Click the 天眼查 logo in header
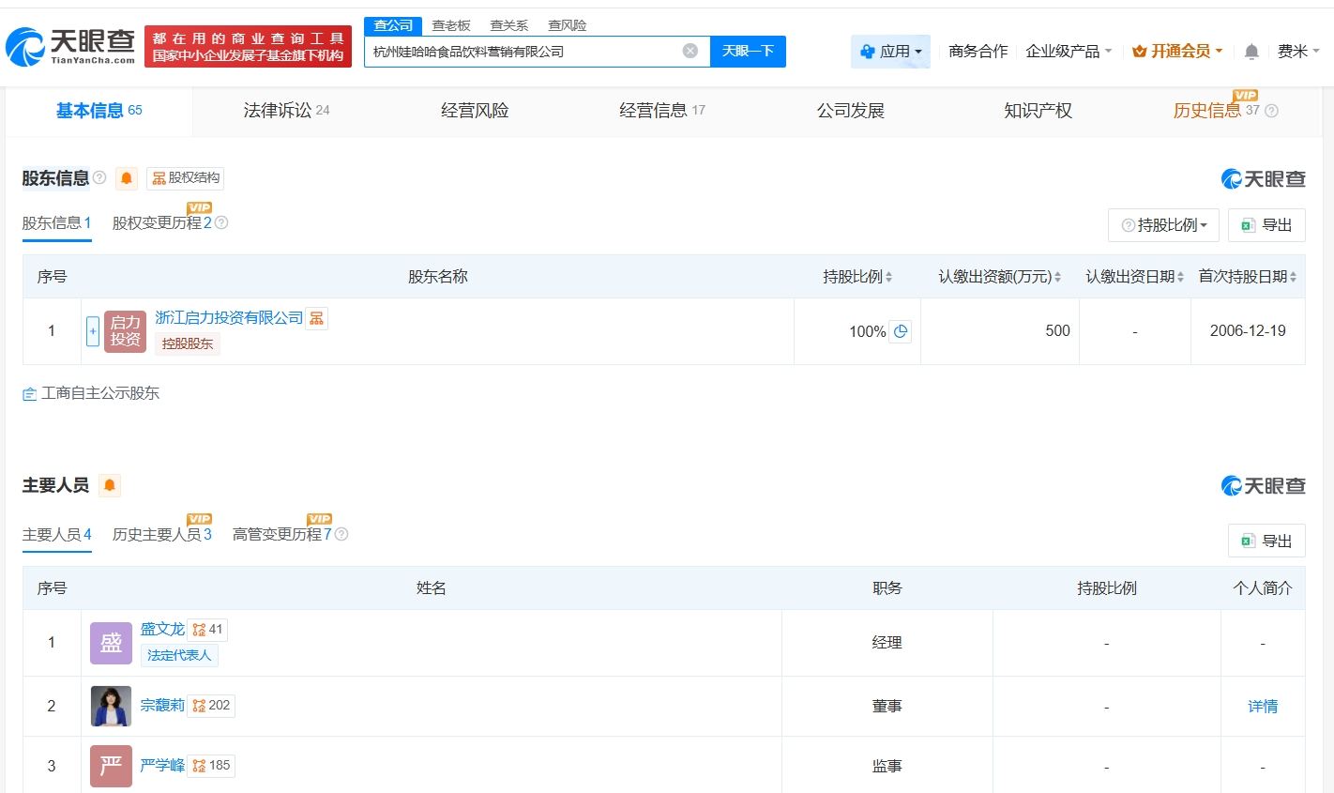Viewport: 1334px width, 793px height. point(71,46)
